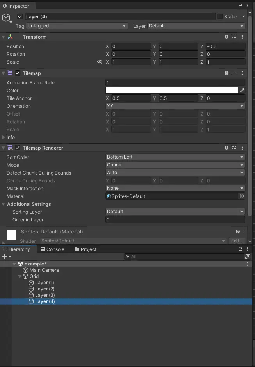Select Layer (1) in the Hierarchy
This screenshot has width=255, height=367.
(45, 283)
